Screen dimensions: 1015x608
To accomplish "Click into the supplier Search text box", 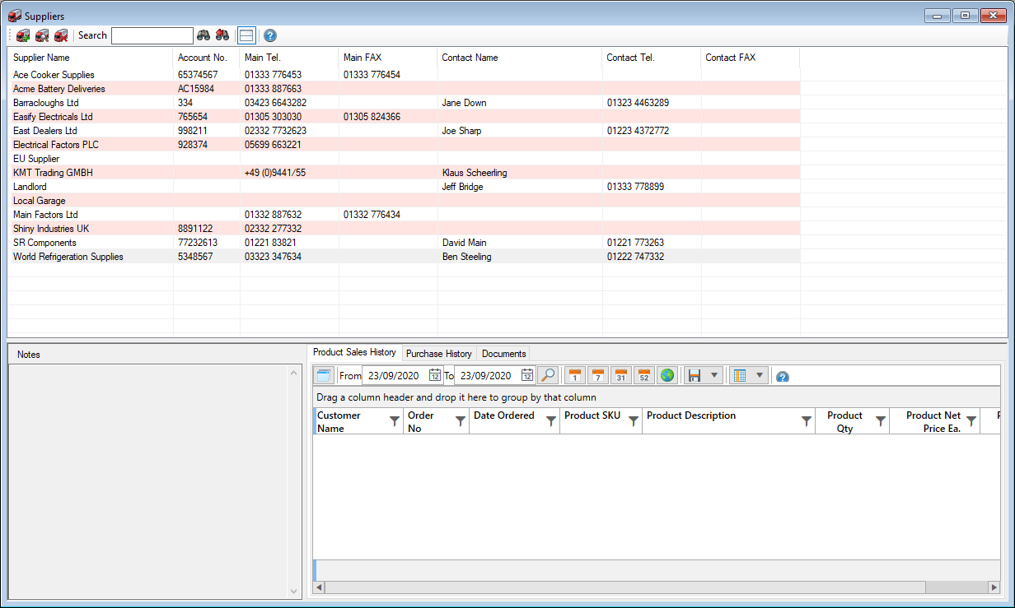I will (x=152, y=35).
